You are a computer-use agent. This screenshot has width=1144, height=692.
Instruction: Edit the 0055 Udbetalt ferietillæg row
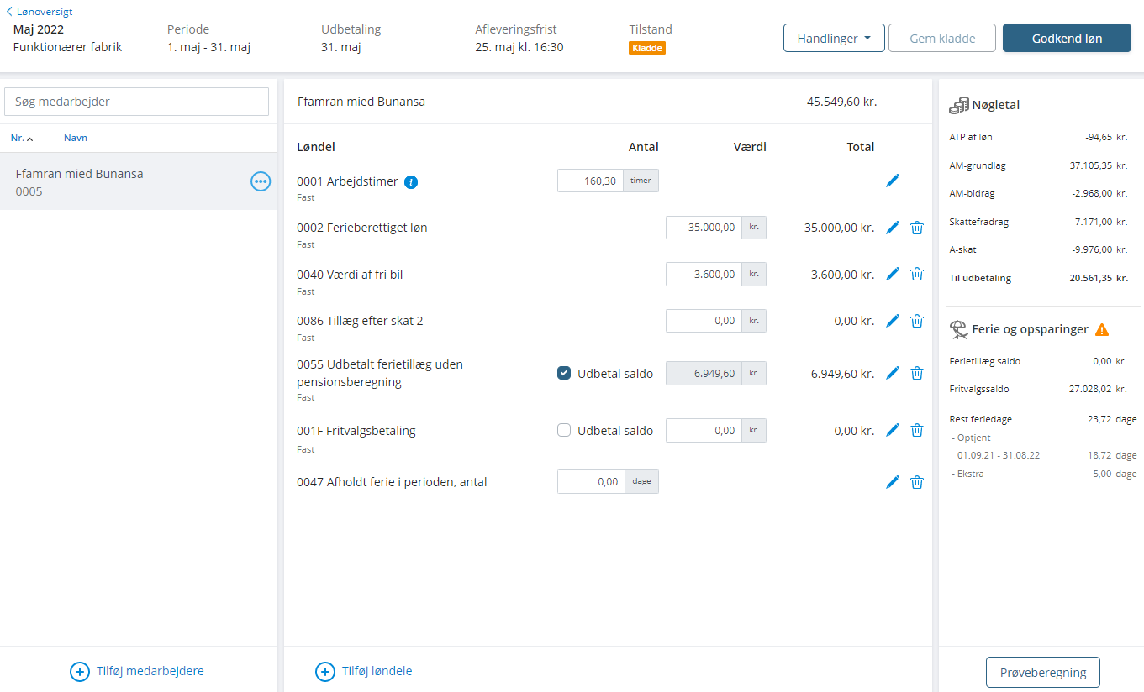893,373
